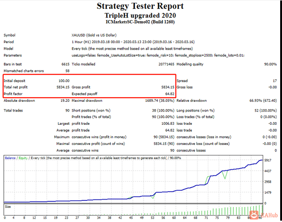Select largest profit trade value "1006.83"
The image size is (282, 222).
tap(168, 123)
